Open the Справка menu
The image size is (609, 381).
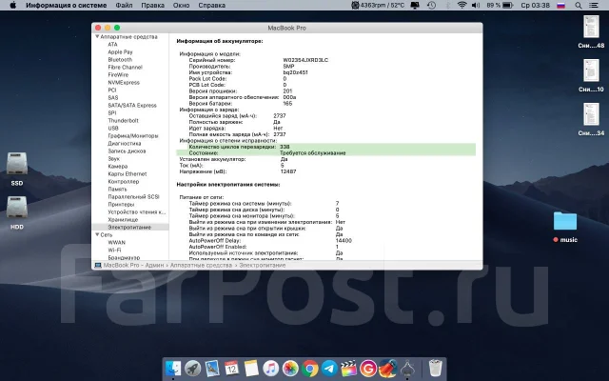pyautogui.click(x=211, y=5)
